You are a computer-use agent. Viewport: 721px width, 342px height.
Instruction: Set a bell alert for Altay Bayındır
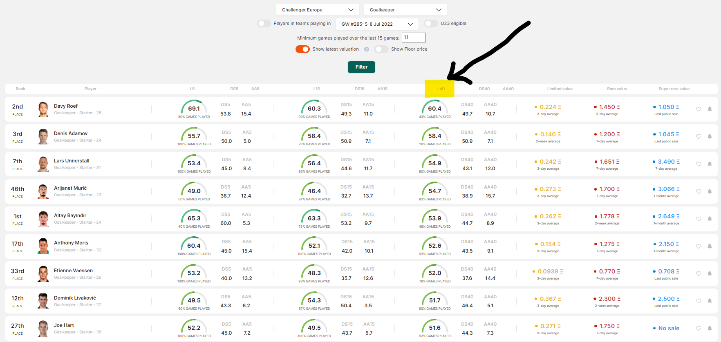click(x=710, y=219)
